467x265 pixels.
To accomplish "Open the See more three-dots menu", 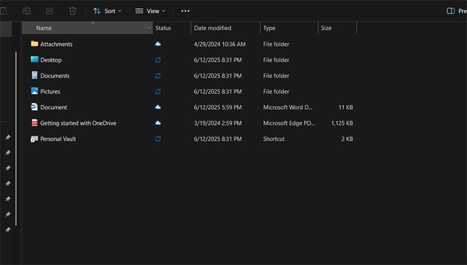I will 185,11.
